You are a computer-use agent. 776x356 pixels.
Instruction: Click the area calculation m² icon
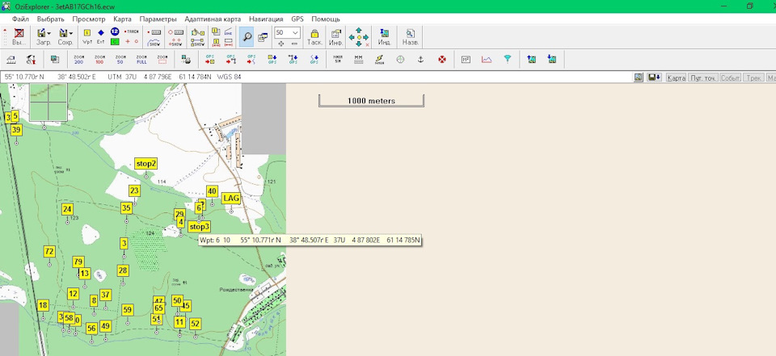coord(466,60)
